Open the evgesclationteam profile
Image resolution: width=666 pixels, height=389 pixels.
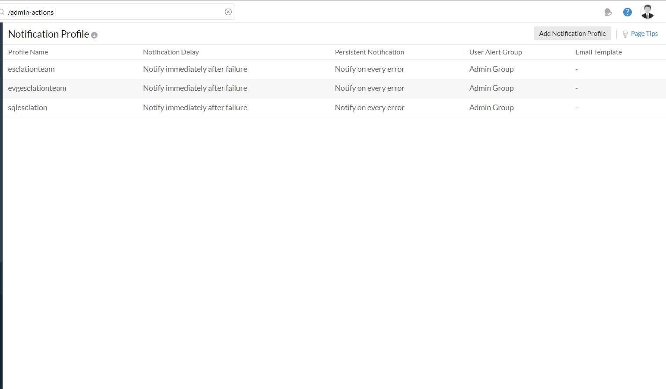37,88
